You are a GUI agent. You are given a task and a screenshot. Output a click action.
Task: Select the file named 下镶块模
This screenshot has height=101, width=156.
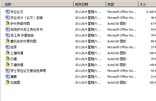click(x=17, y=65)
